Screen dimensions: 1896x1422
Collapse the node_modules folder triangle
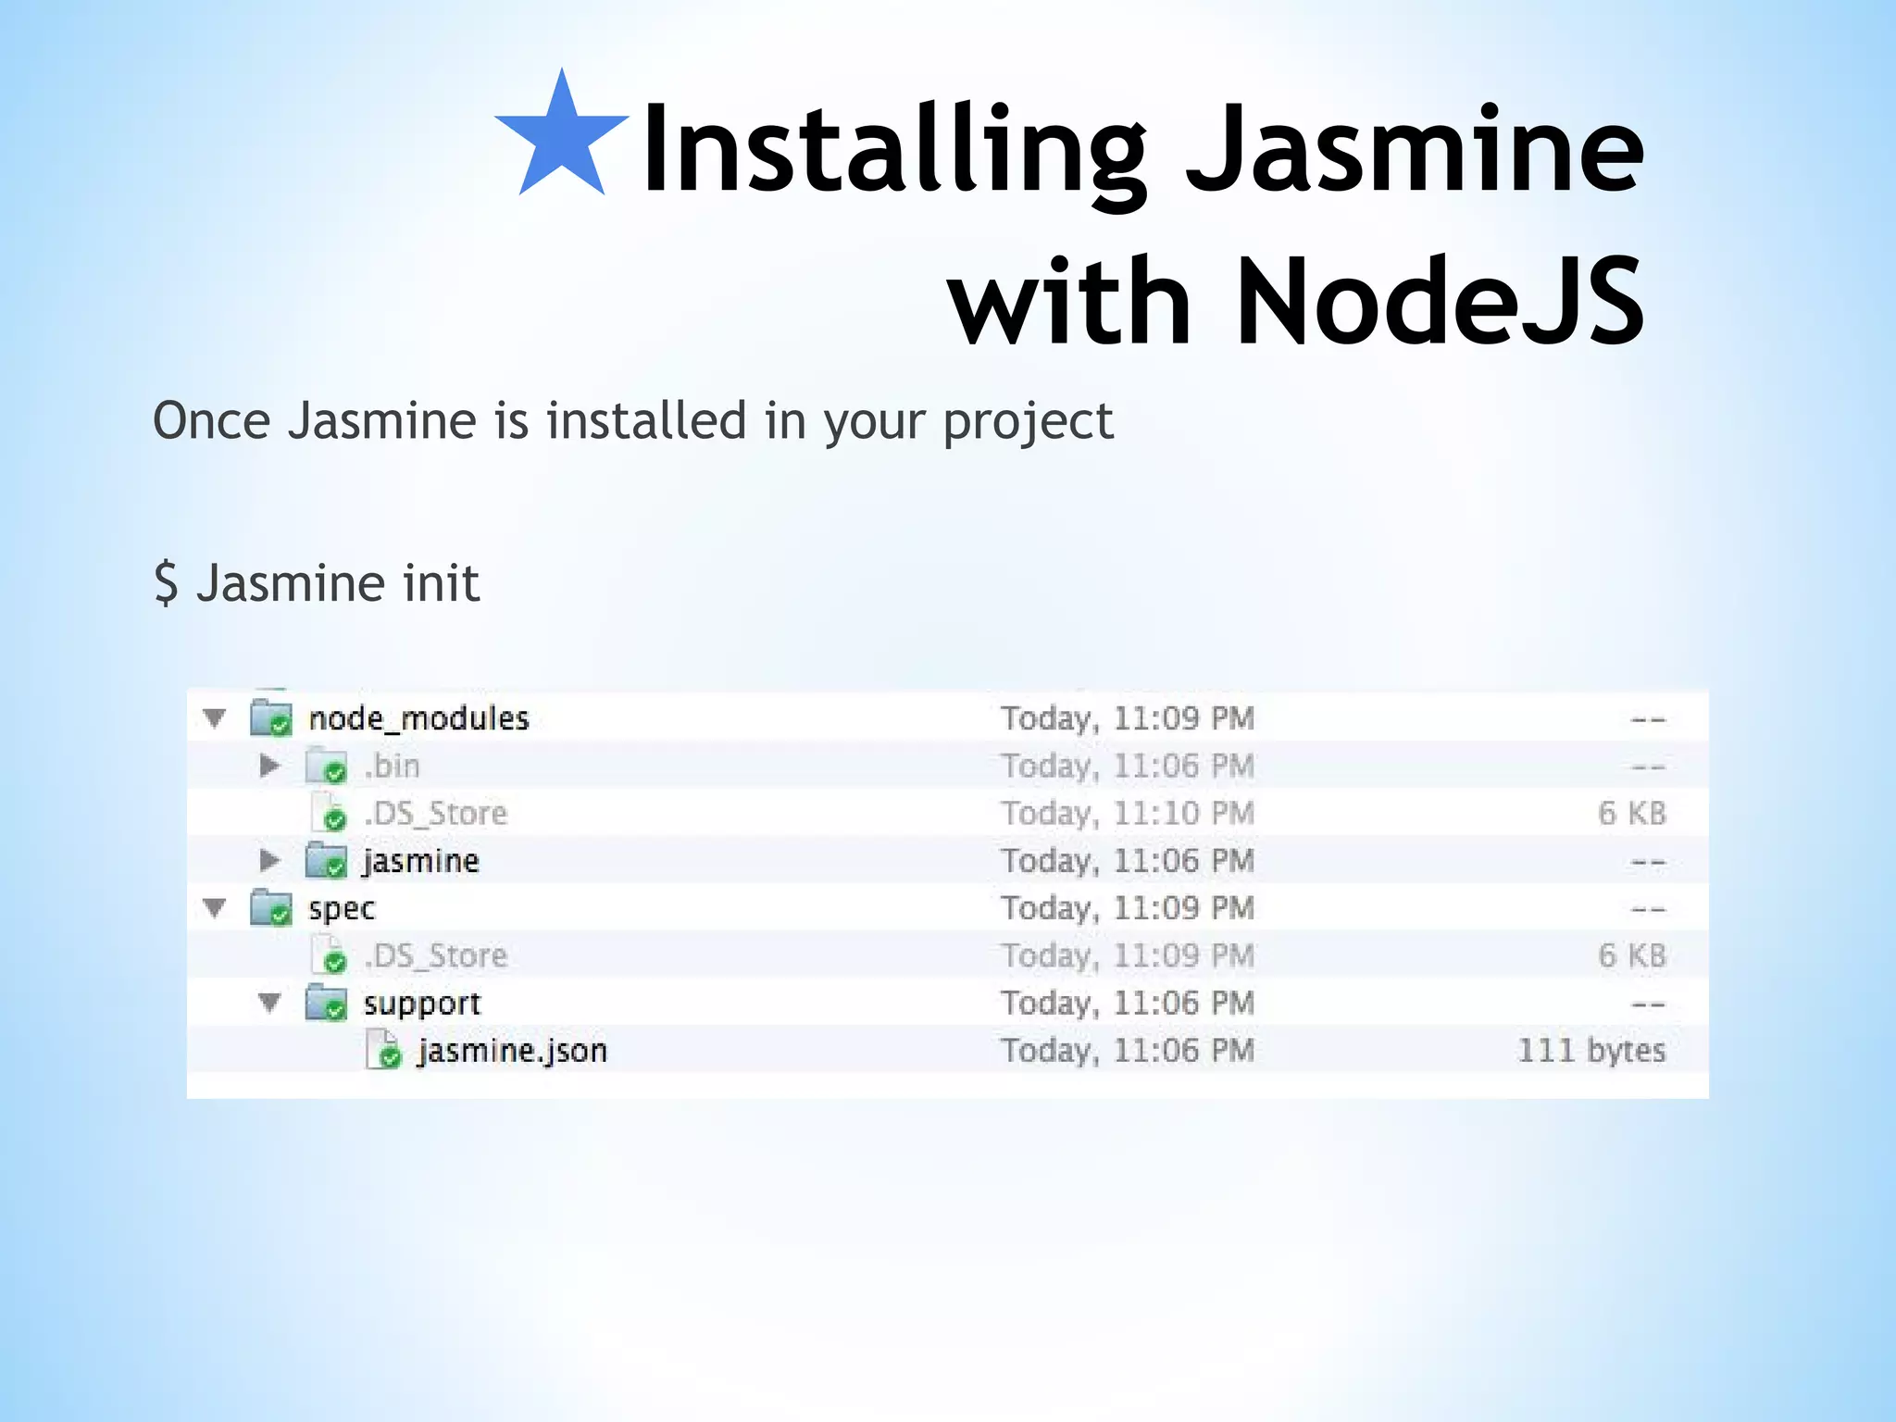[x=215, y=718]
